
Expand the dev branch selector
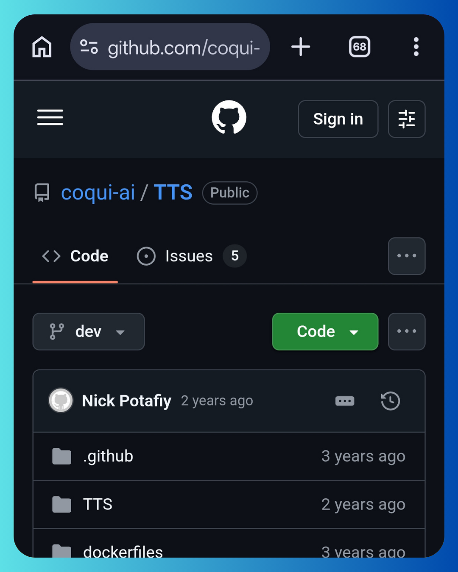pos(89,331)
